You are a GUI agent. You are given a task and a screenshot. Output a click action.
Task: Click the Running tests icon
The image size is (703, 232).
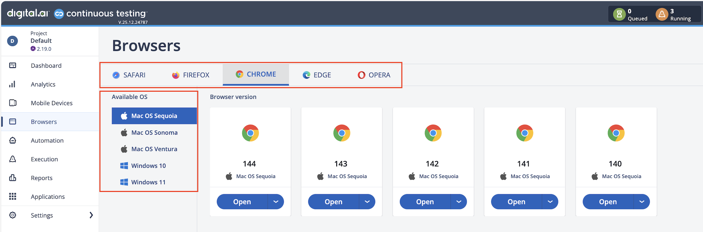[x=662, y=14]
